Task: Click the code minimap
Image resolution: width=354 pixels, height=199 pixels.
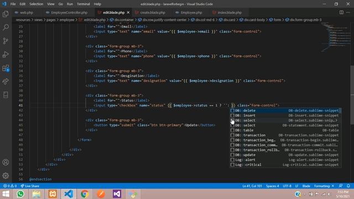Action: pyautogui.click(x=336, y=37)
